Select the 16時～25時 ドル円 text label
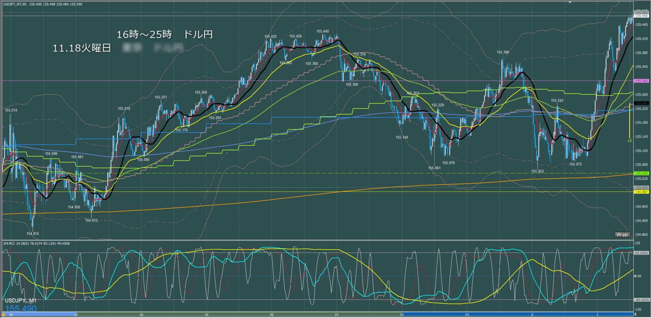The width and height of the screenshot is (651, 318). (x=165, y=34)
